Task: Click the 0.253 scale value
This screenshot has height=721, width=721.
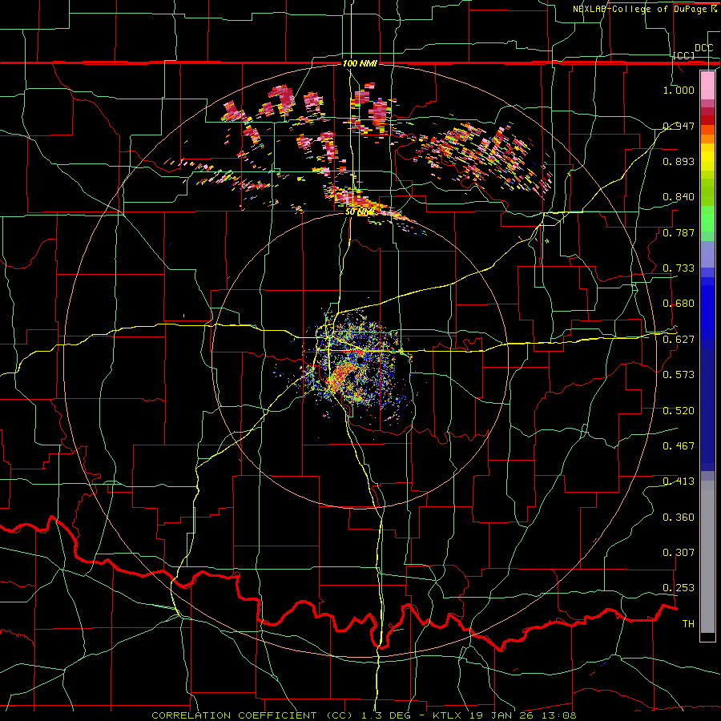Action: [679, 588]
